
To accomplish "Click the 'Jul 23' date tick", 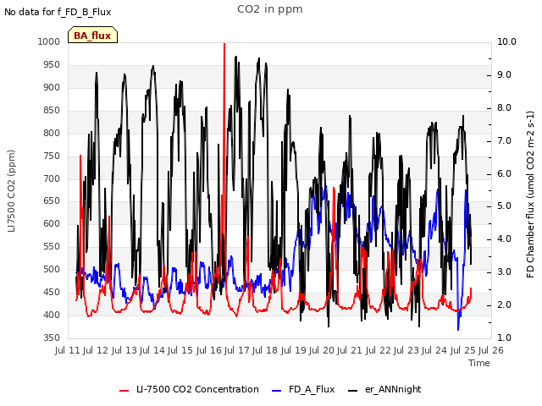I will (x=406, y=350).
